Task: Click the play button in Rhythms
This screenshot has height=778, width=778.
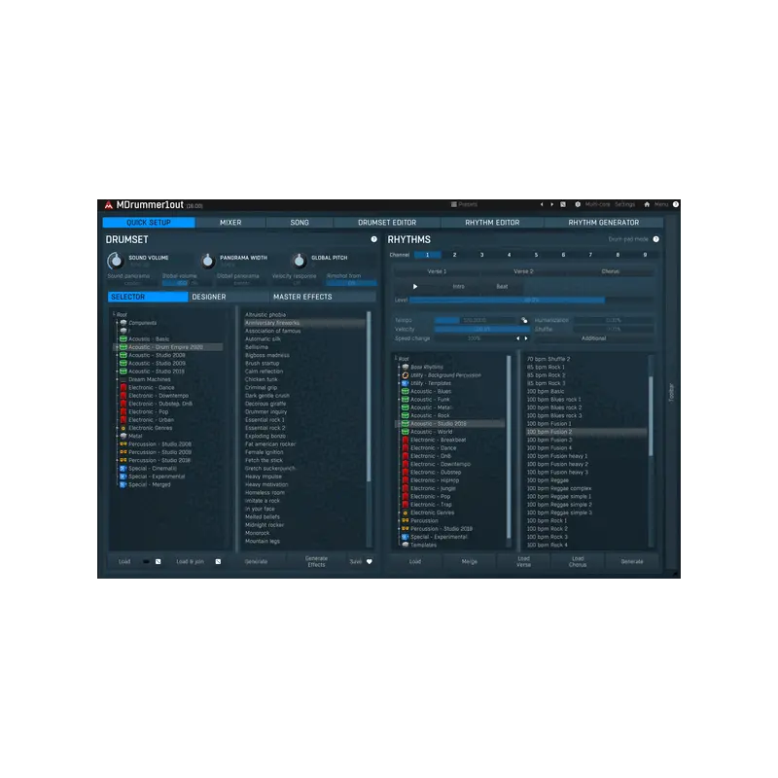Action: pyautogui.click(x=415, y=286)
